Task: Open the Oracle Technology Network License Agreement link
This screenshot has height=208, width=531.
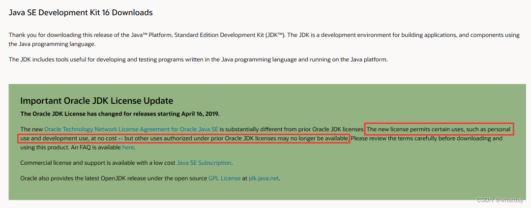Action: pos(132,129)
